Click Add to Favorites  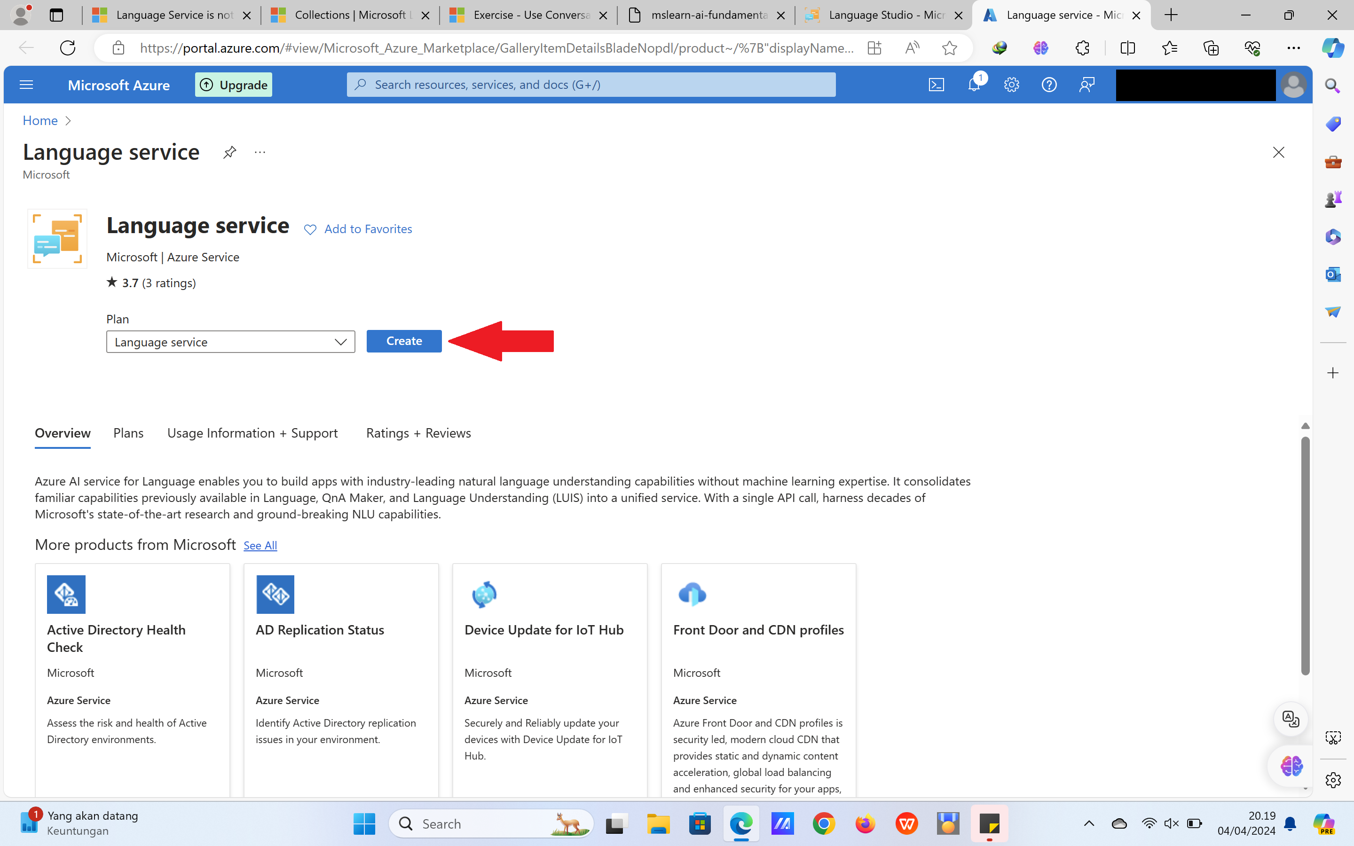tap(358, 229)
